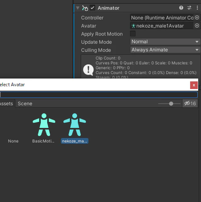
Task: Open Controller object picker circle
Action: (197, 17)
